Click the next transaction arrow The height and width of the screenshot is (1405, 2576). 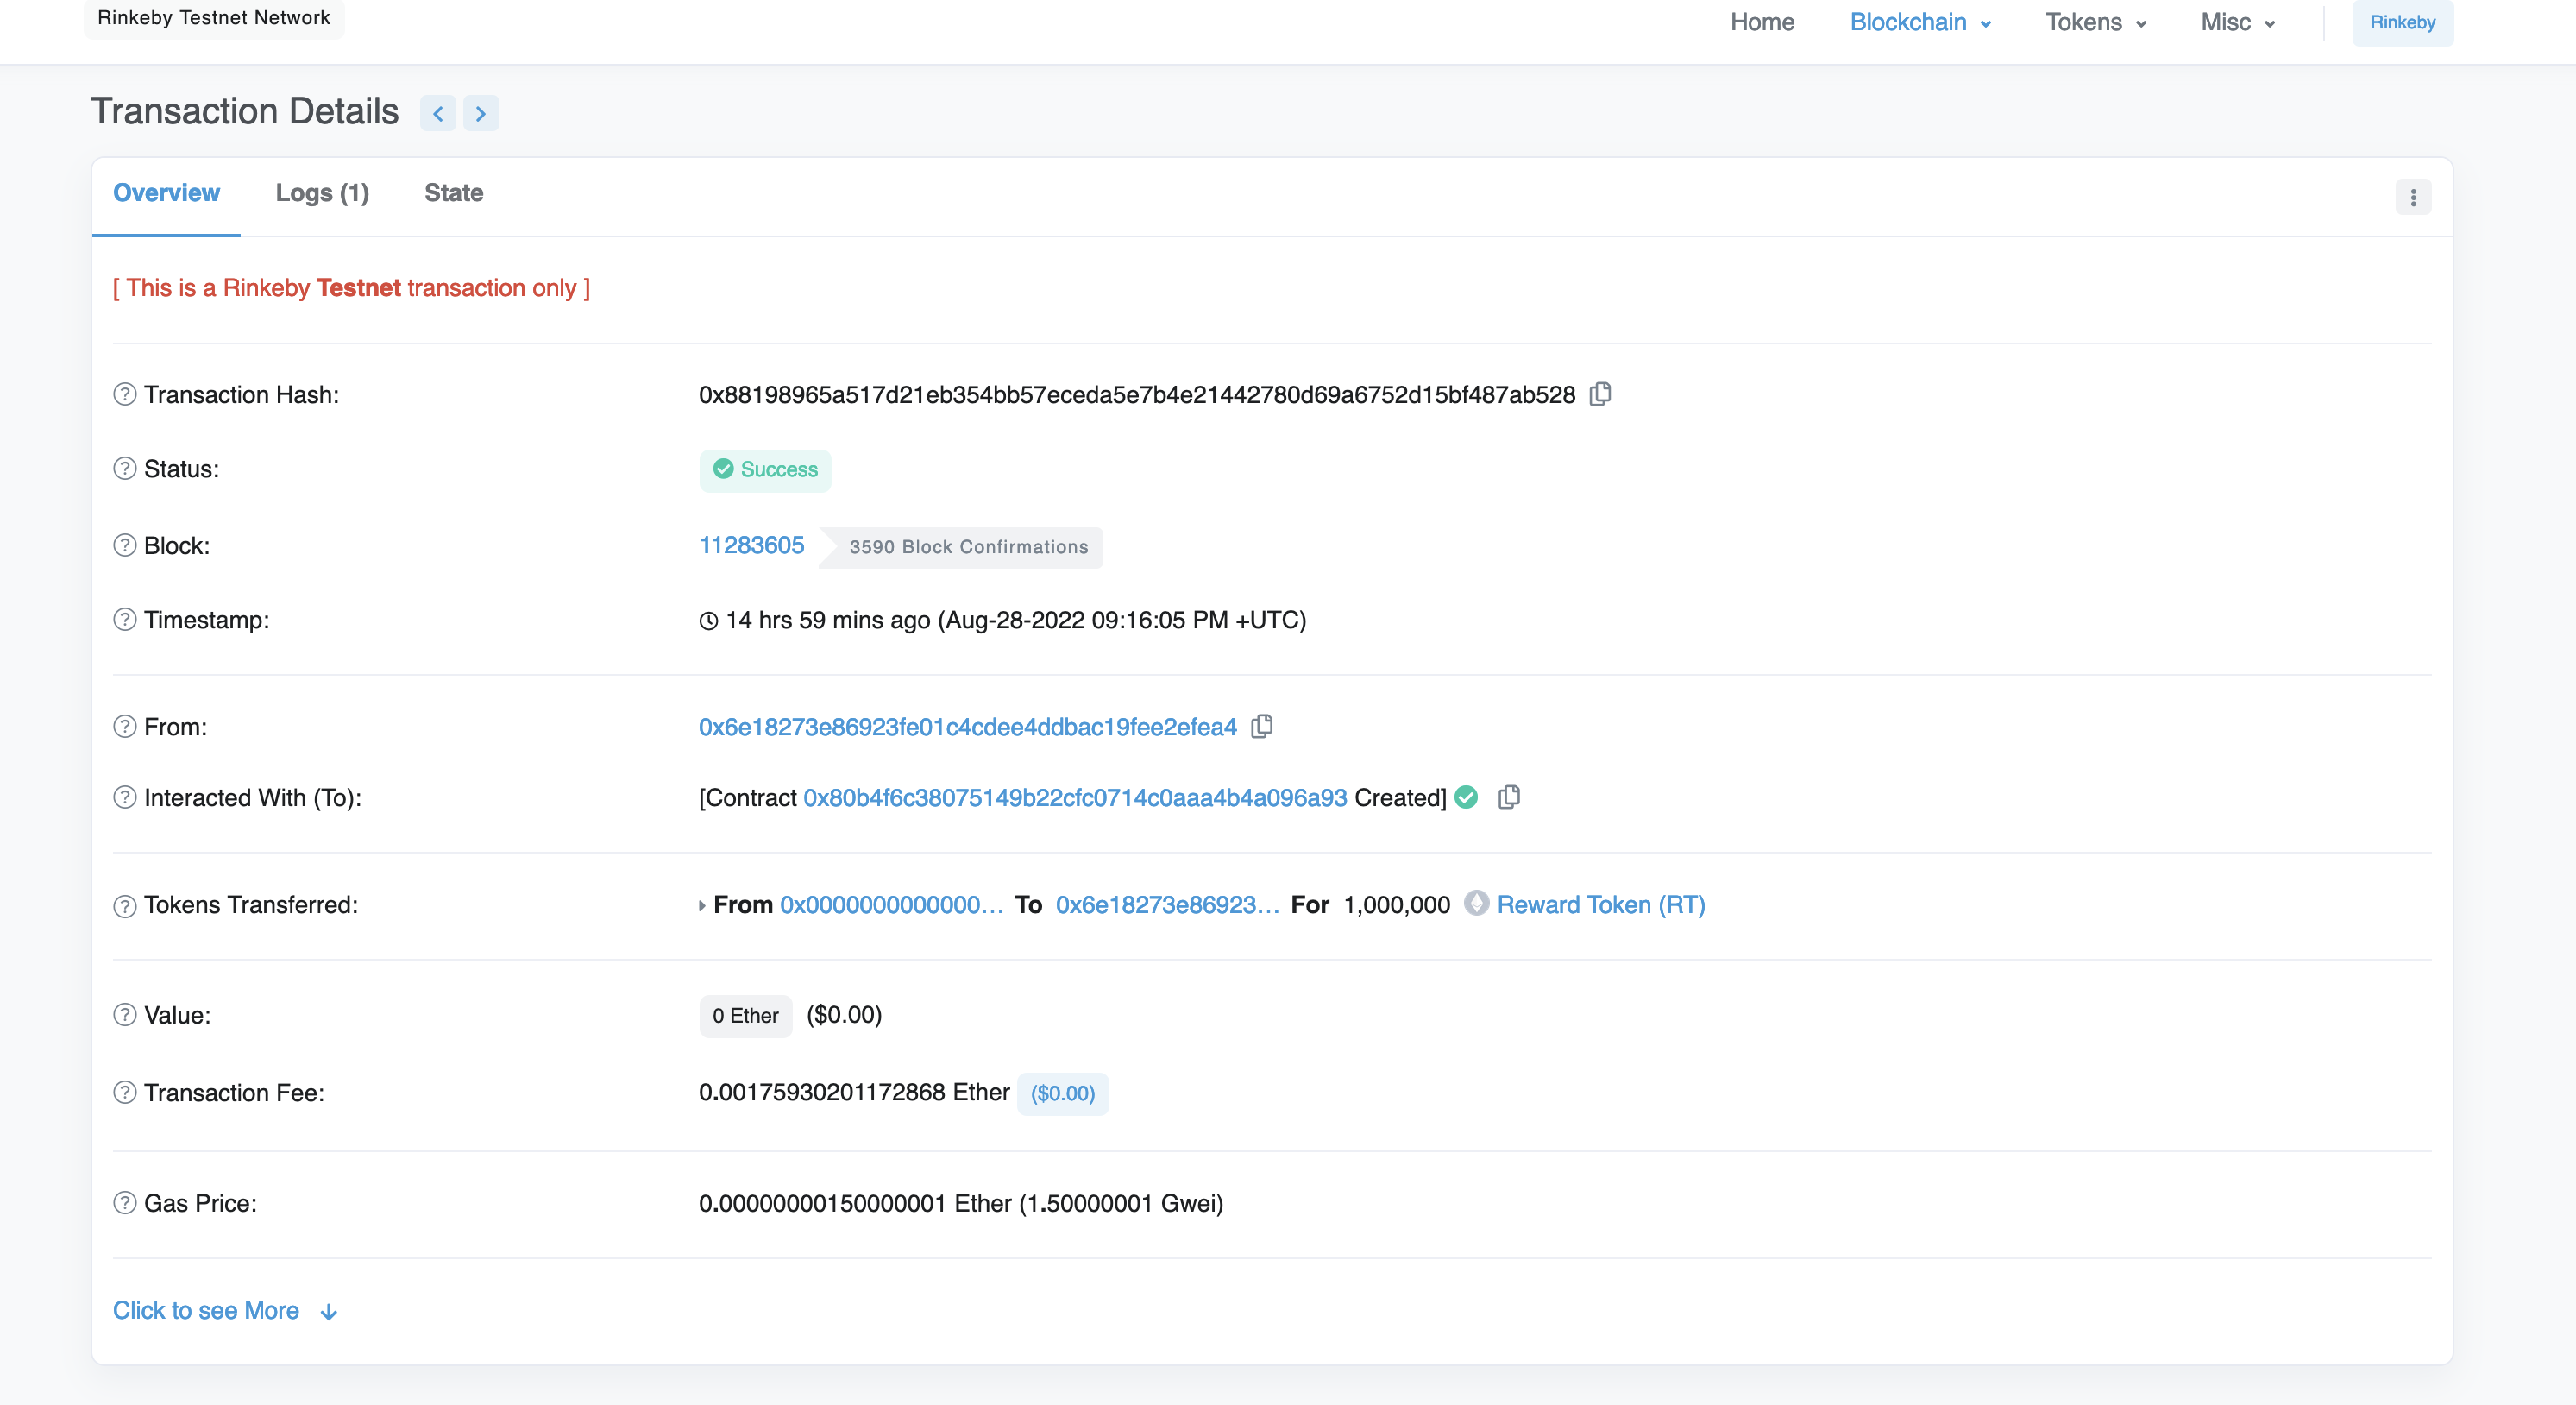(482, 113)
